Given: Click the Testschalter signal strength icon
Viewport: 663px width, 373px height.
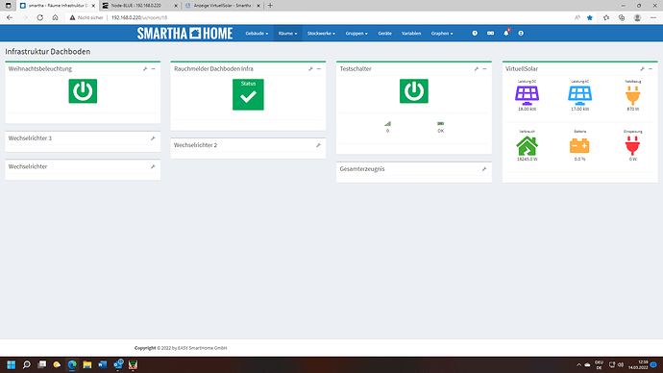Looking at the screenshot, I should tap(387, 123).
